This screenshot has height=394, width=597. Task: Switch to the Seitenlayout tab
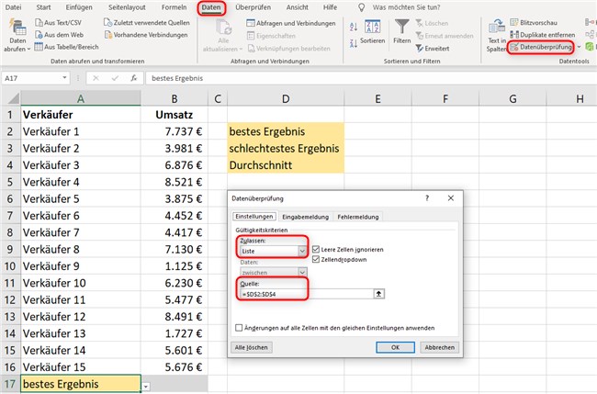pos(127,7)
